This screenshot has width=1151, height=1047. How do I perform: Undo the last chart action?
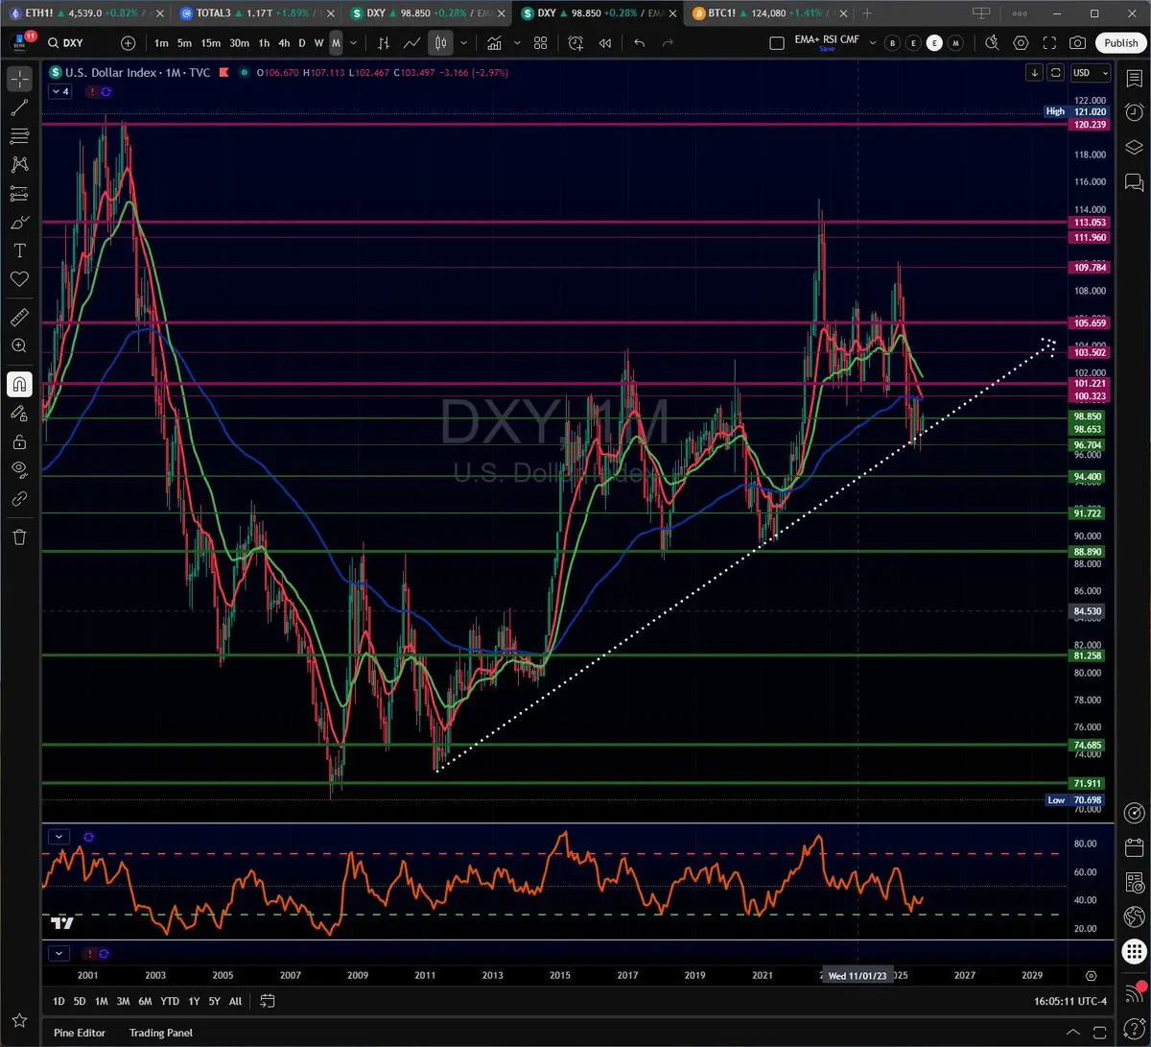640,43
